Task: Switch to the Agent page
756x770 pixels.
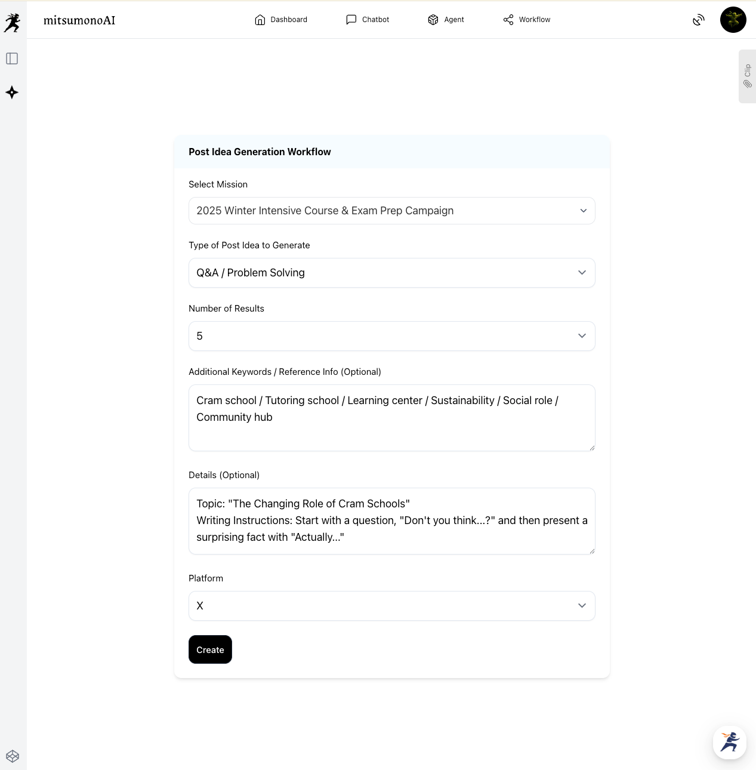Action: tap(446, 20)
